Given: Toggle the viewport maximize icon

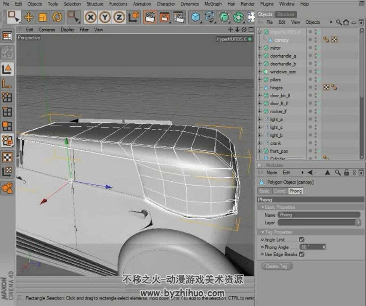Looking at the screenshot, I should 251,29.
